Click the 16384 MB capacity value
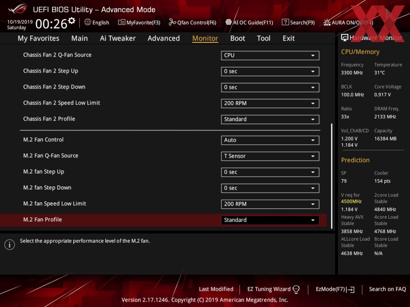410x307 pixels. click(385, 138)
